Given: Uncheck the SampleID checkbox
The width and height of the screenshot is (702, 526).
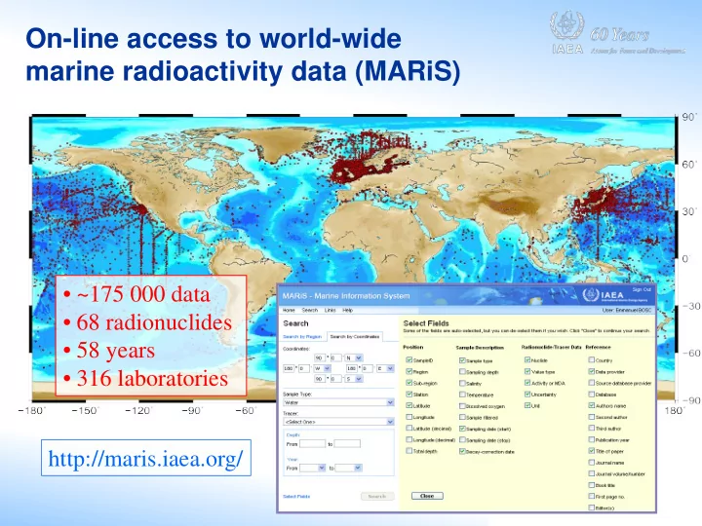Looking at the screenshot, I should click(x=409, y=359).
